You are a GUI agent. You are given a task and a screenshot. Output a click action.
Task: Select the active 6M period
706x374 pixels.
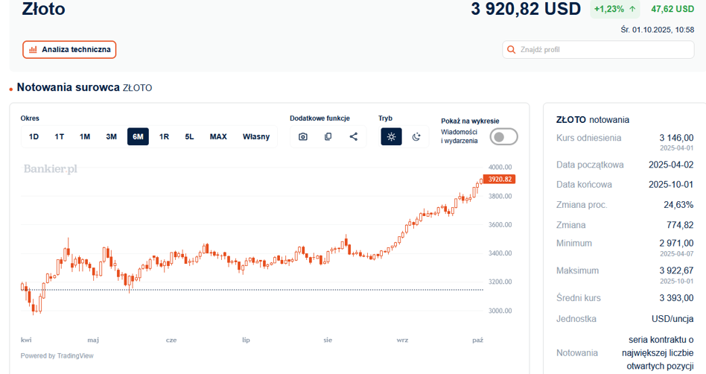tap(138, 136)
